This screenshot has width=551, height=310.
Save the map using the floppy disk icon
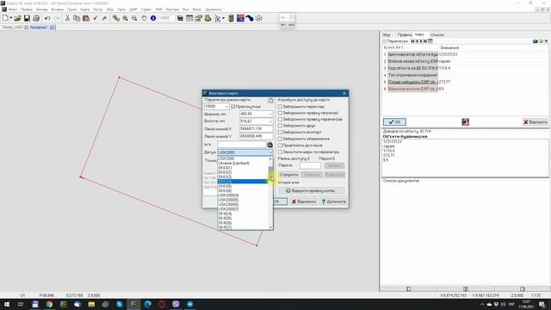27,18
